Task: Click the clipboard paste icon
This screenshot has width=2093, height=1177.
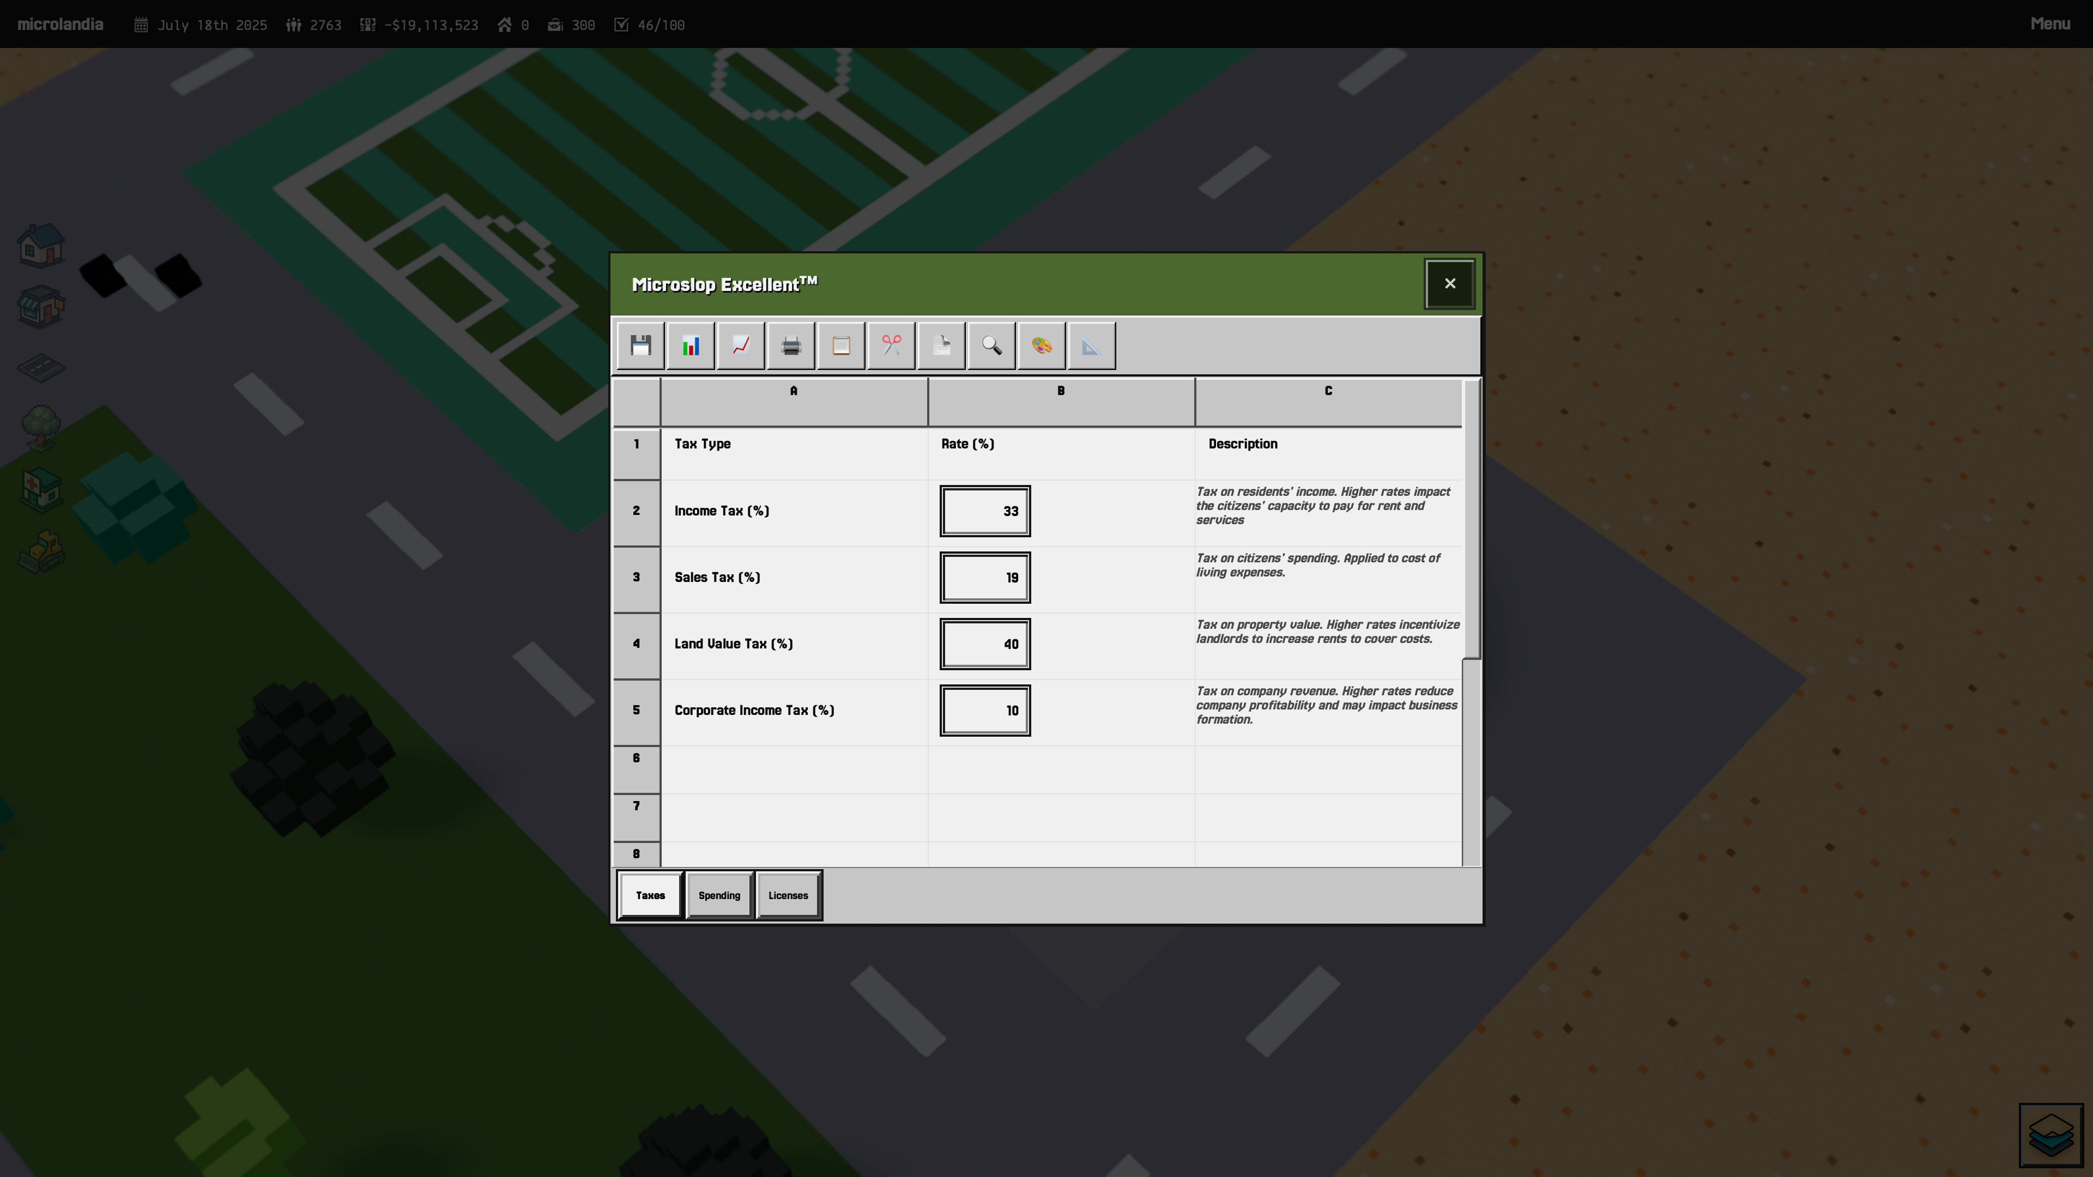Action: [x=841, y=346]
